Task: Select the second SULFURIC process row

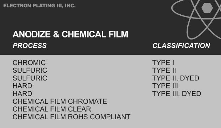Action: click(30, 78)
